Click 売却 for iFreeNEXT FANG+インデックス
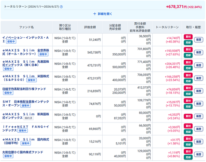This screenshot has width=206, height=162. [x=188, y=132]
